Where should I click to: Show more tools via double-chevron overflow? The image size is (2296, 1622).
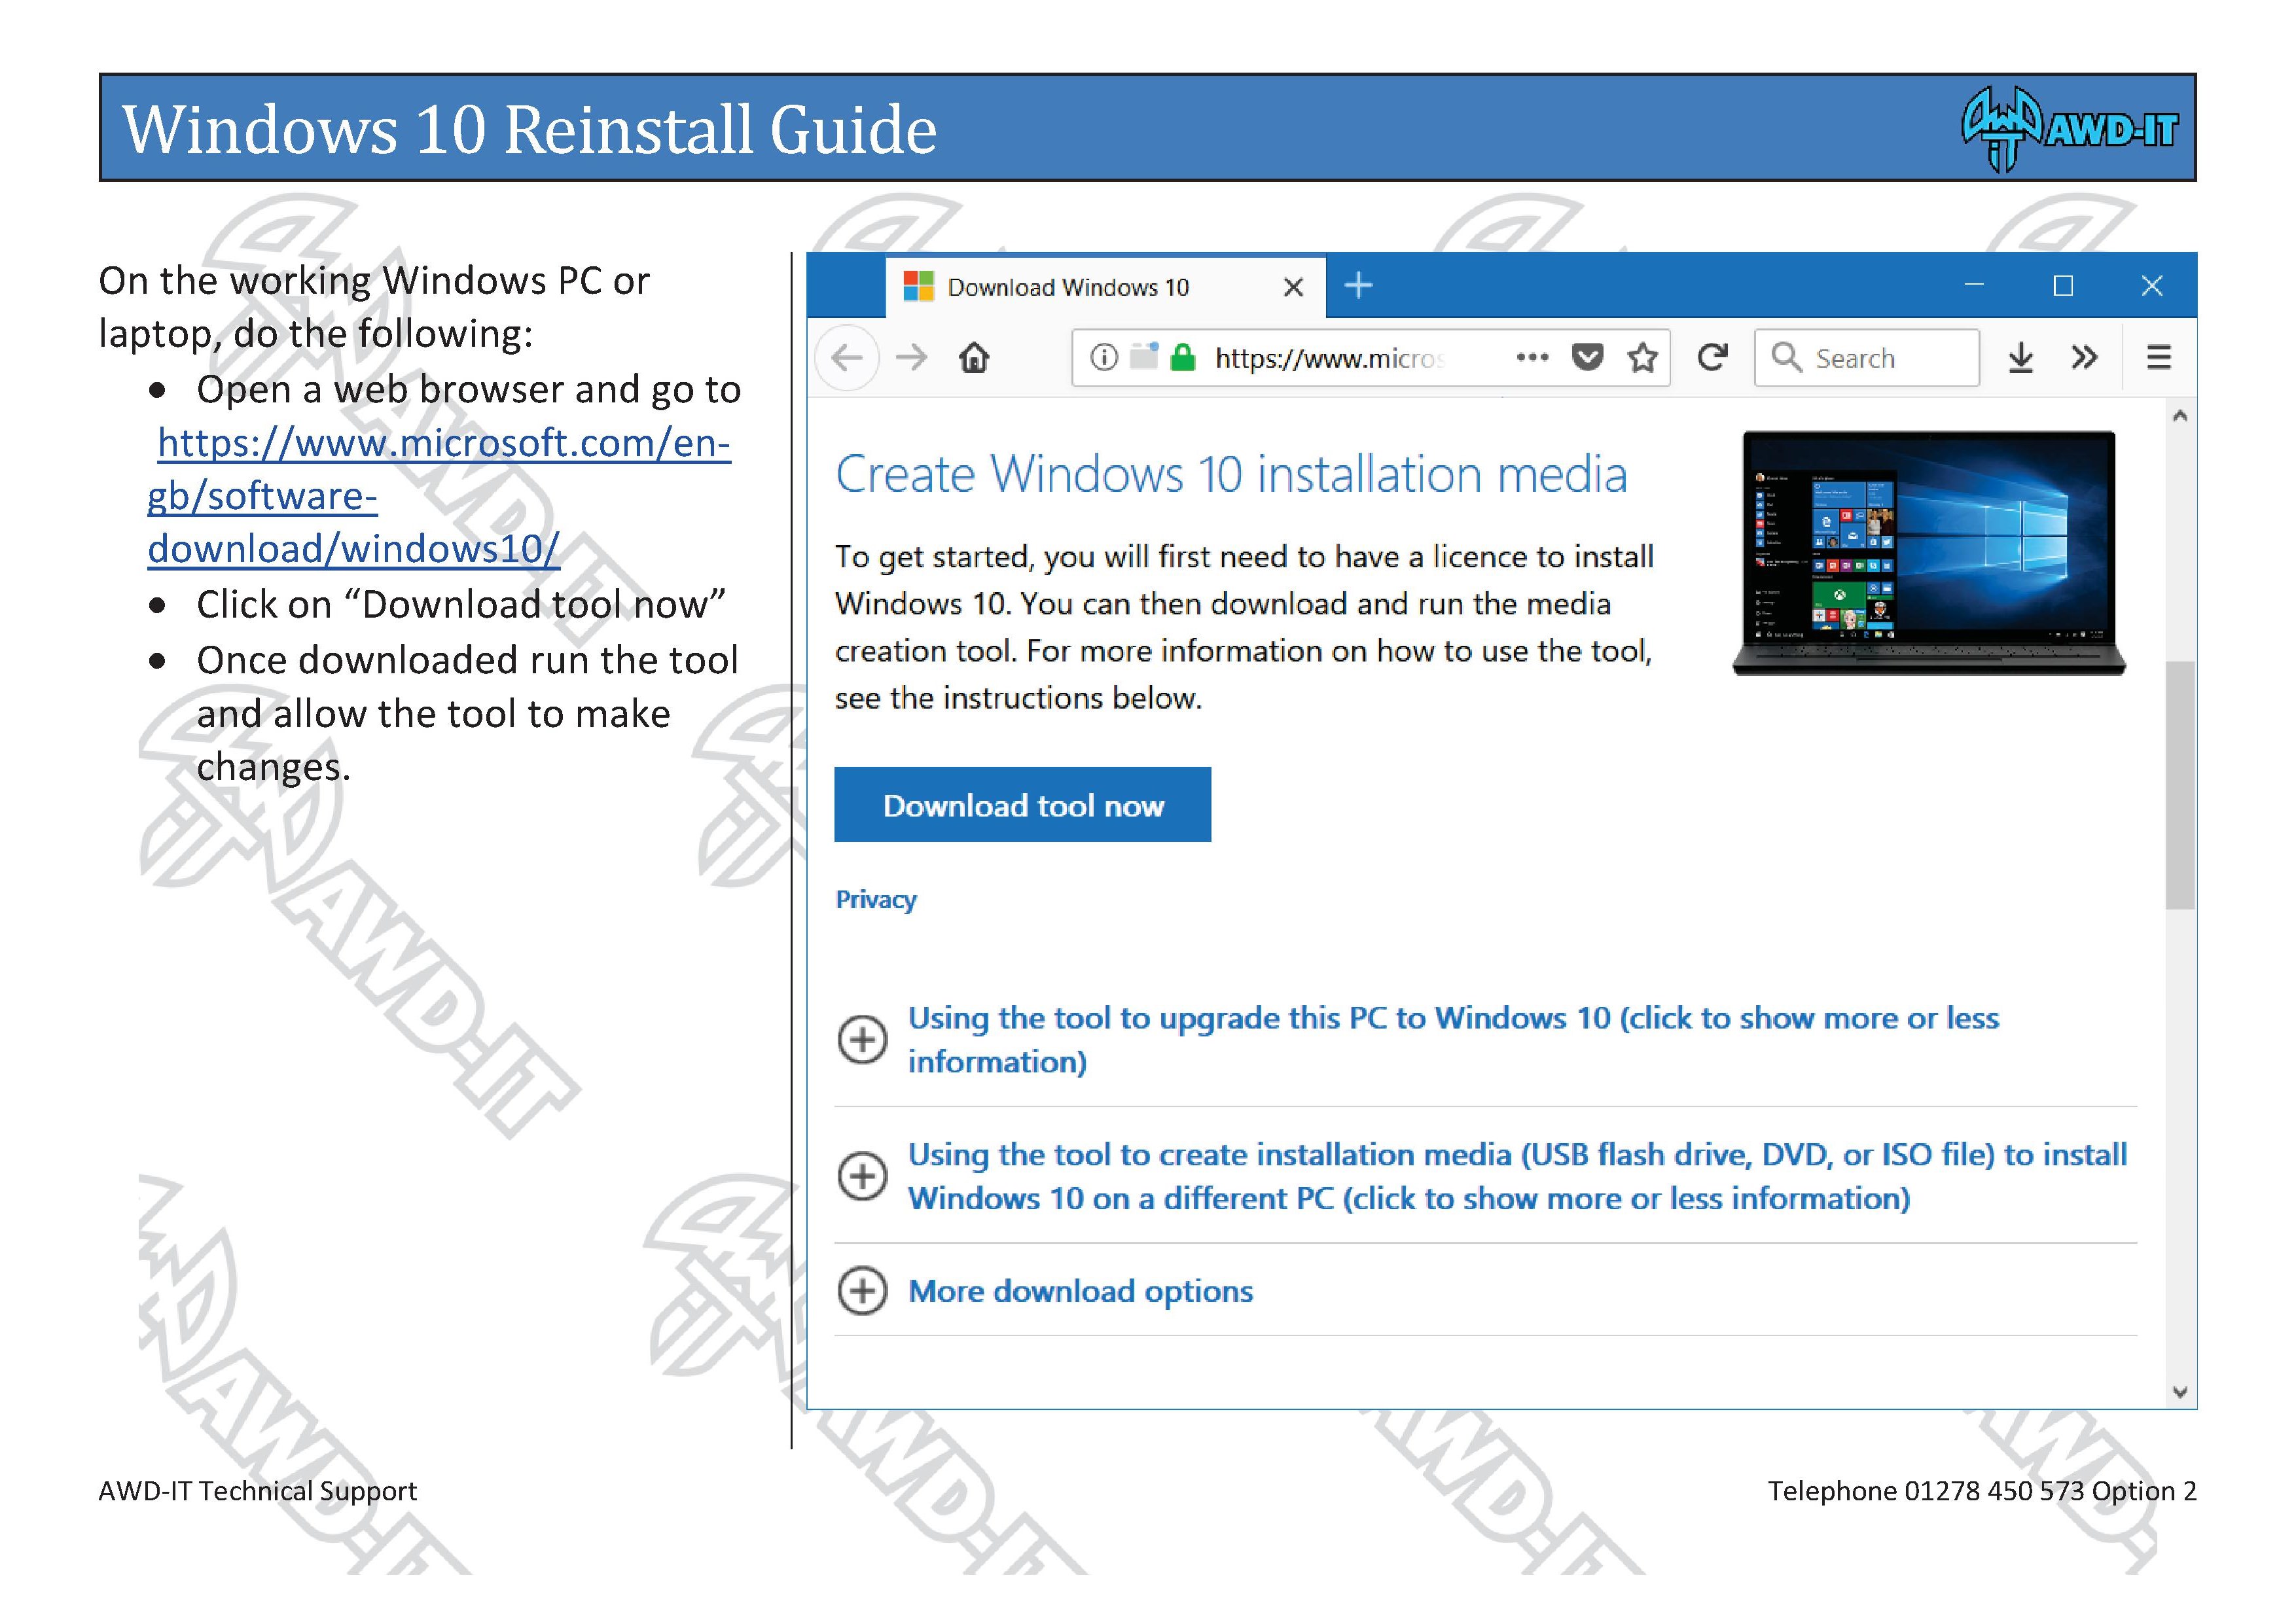click(x=2084, y=358)
